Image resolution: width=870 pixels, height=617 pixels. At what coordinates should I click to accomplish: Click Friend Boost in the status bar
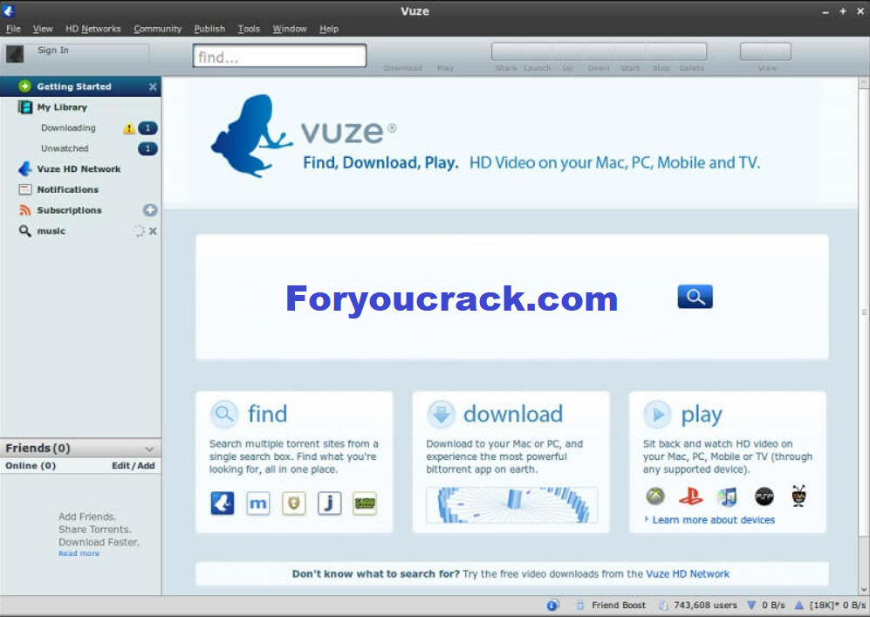click(x=619, y=606)
